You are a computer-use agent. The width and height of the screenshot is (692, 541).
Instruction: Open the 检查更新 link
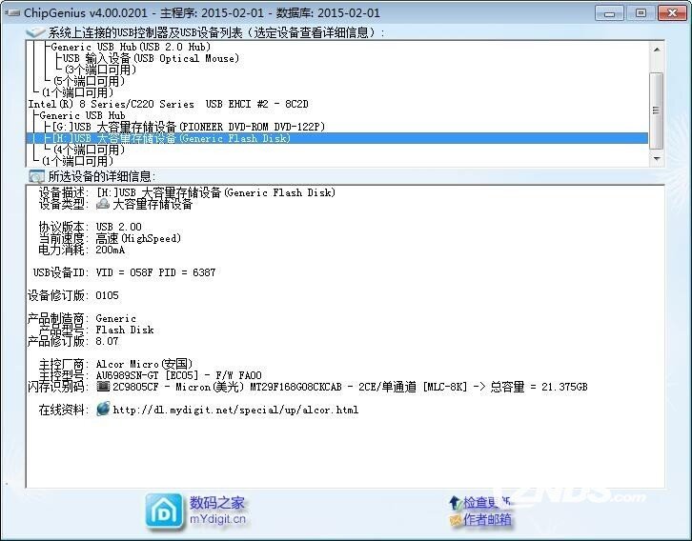(x=487, y=503)
